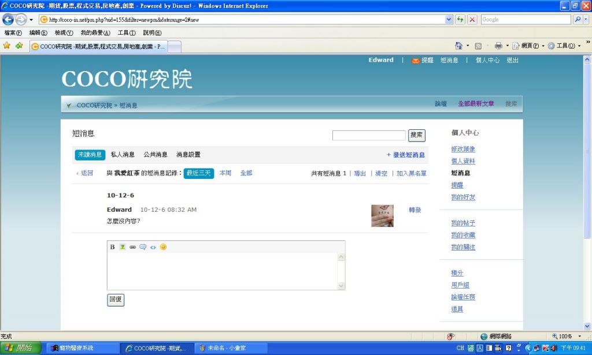592x355 pixels.
Task: Open the 說明(H) Help menu
Action: tap(152, 33)
